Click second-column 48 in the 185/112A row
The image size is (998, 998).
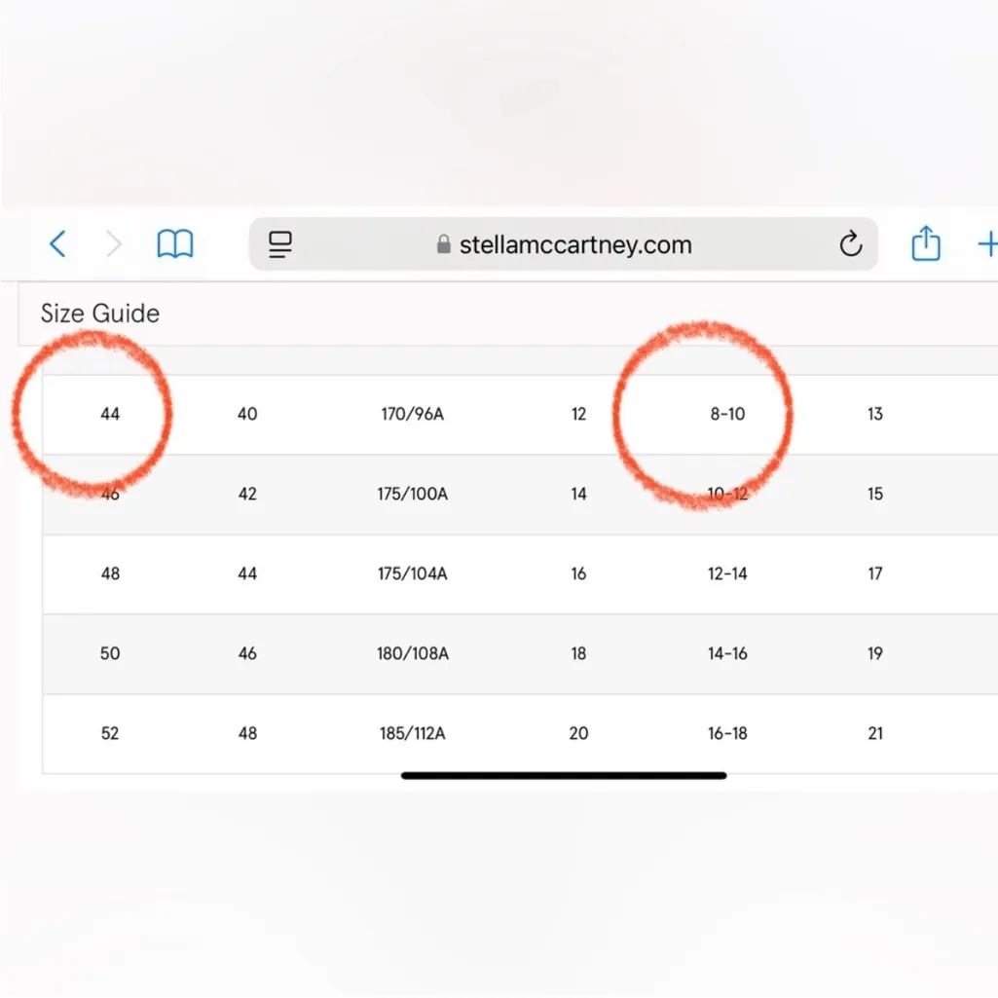point(247,733)
